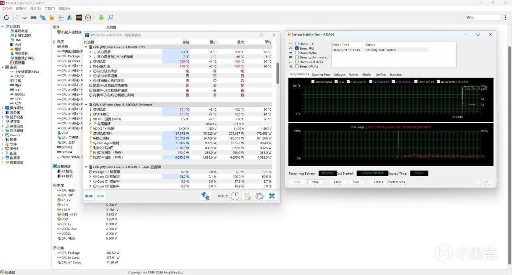Enable the Stress cache checkbox
Viewport: 512px width, 275px height.
tap(297, 53)
